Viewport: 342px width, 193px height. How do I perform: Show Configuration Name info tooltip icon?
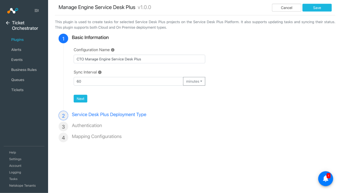point(113,50)
